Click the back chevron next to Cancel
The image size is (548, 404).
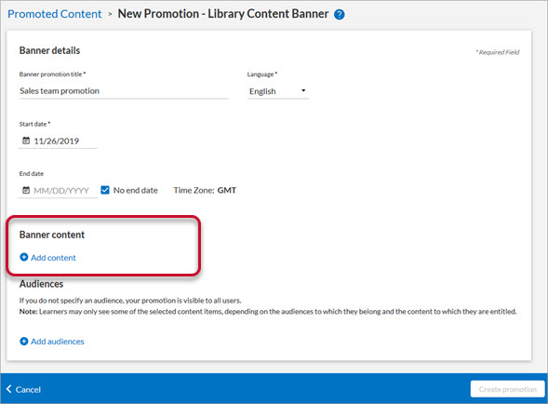point(9,389)
